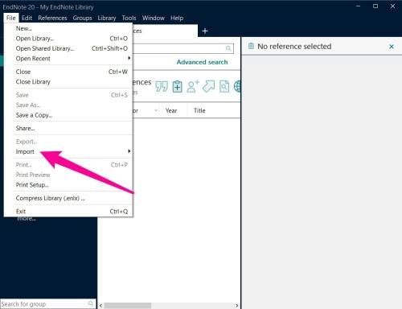Click the globe icon for online search
Viewport: 402px width, 309px height.
click(237, 86)
